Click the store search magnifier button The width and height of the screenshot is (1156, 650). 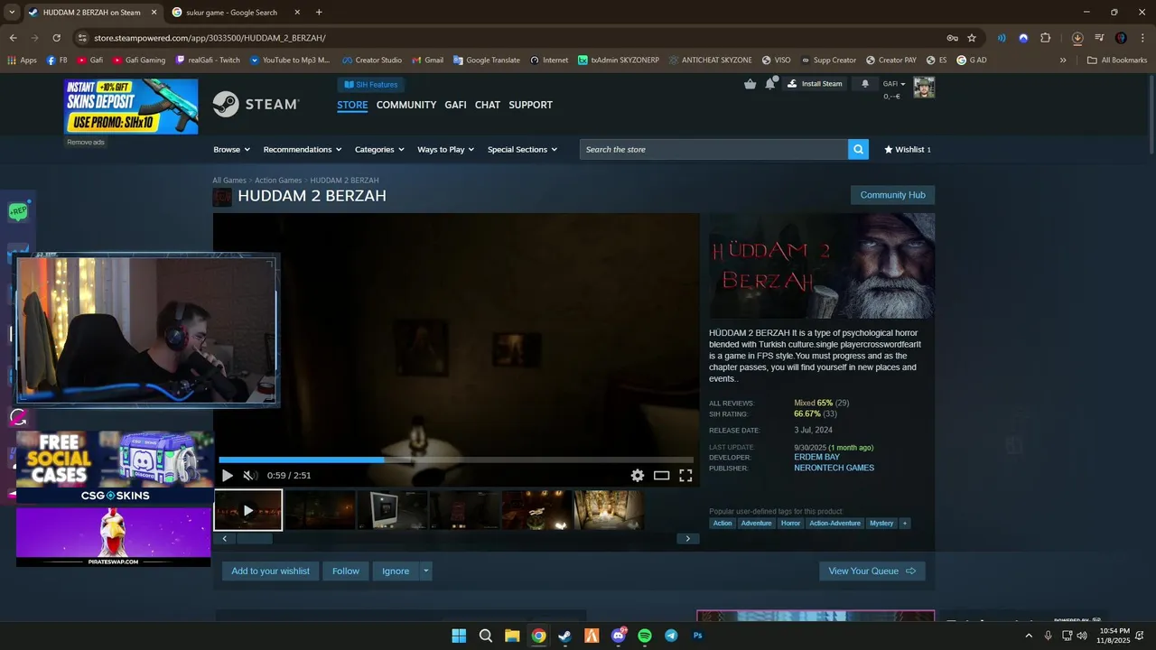coord(858,150)
